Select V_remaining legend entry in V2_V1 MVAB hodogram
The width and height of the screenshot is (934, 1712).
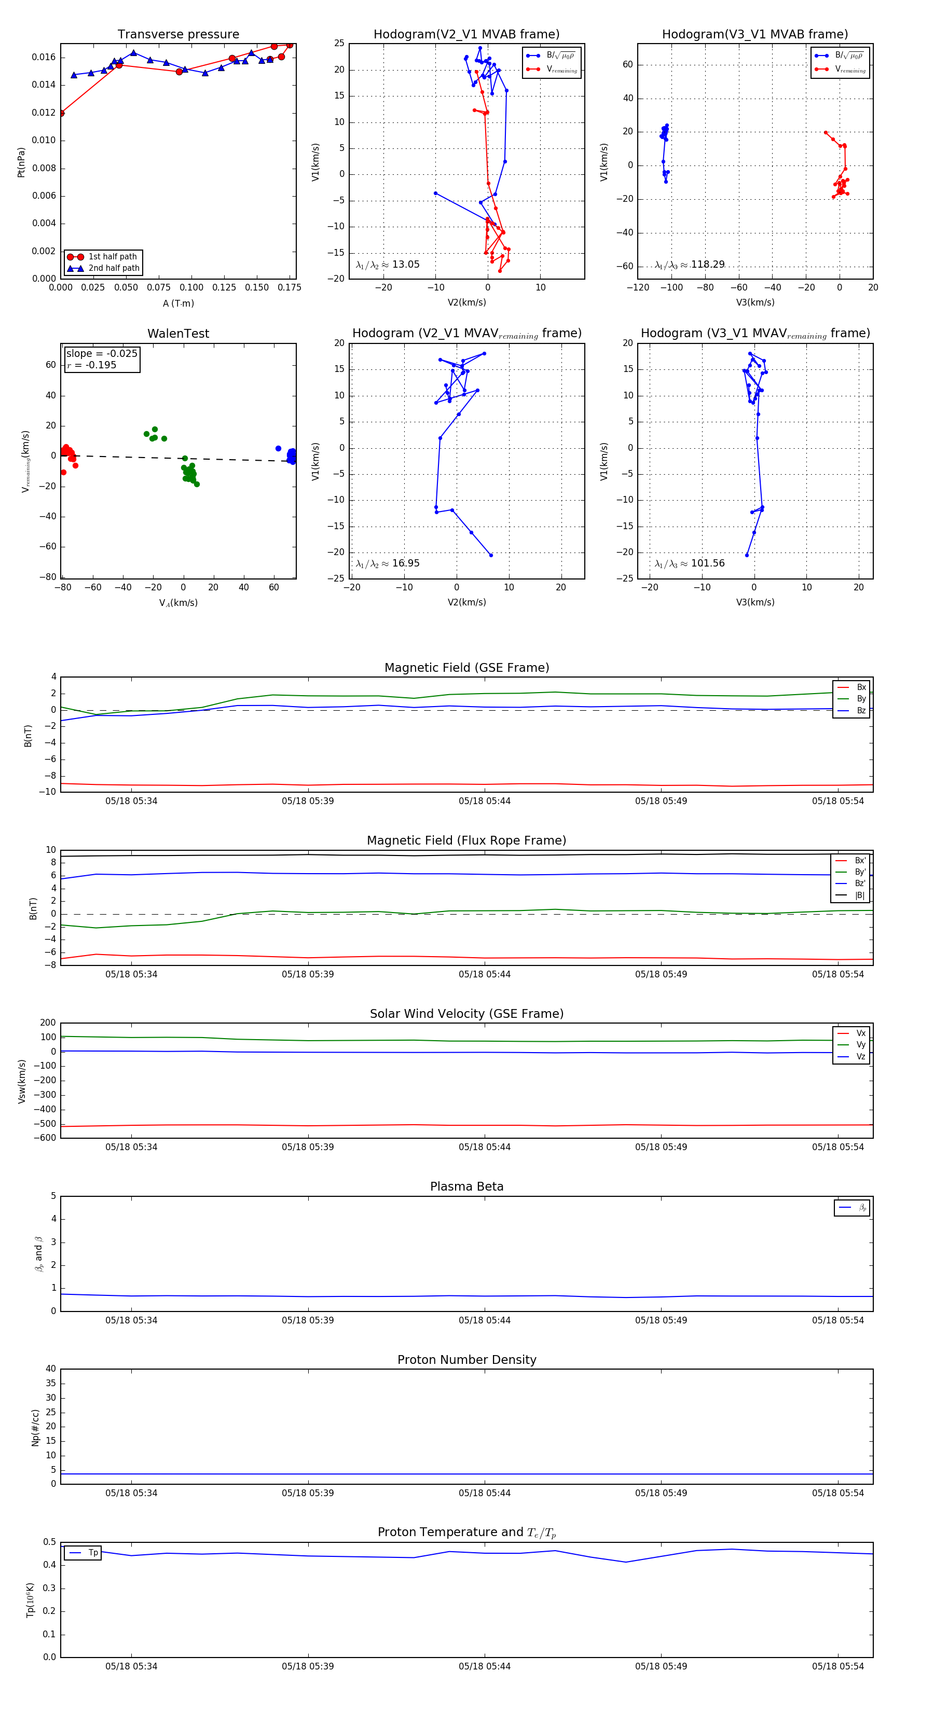(551, 69)
